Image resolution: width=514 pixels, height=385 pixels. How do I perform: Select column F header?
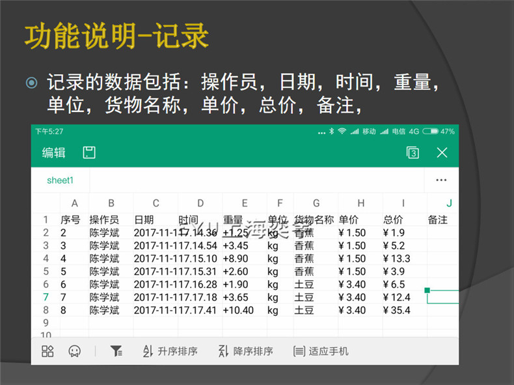280,203
